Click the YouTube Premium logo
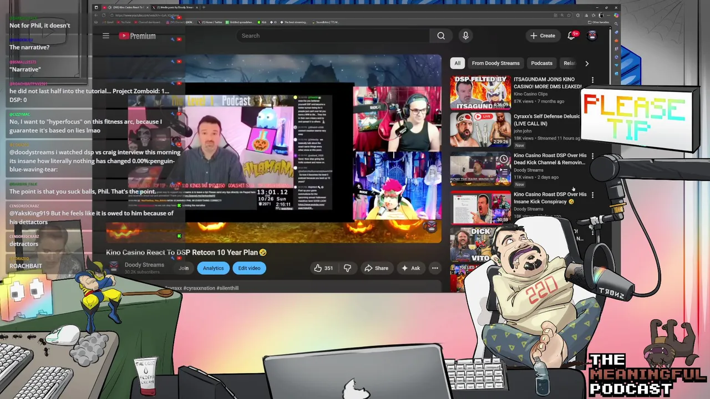Viewport: 710px width, 399px height. pos(137,36)
